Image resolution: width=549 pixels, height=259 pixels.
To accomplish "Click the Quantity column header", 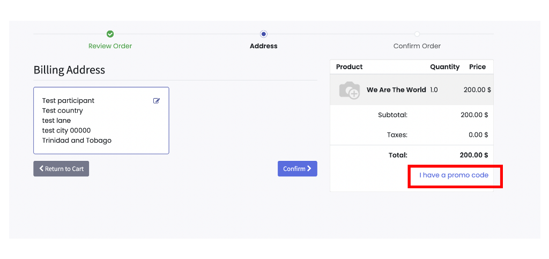I will (444, 67).
